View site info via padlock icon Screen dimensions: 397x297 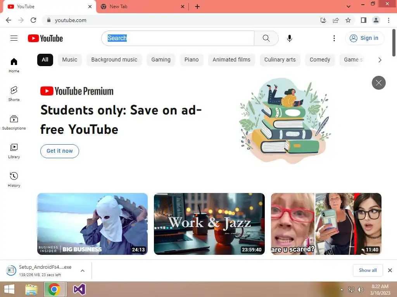(x=49, y=20)
